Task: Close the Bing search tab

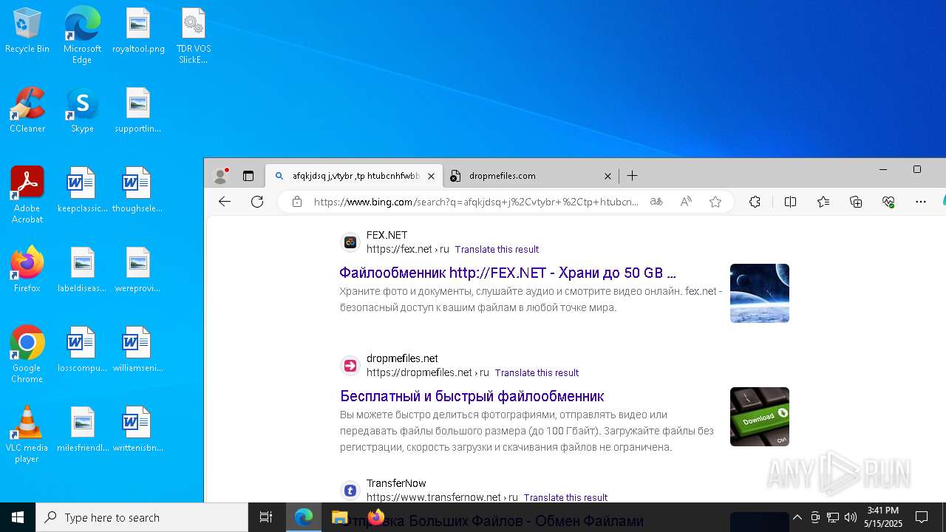Action: point(432,176)
